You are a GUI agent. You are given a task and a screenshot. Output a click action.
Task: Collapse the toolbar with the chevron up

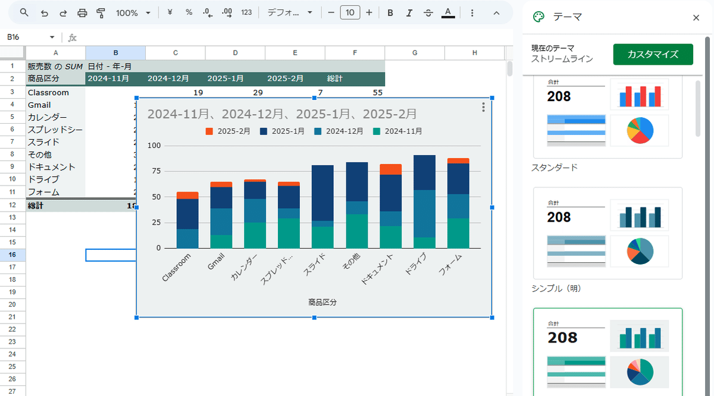click(x=496, y=12)
